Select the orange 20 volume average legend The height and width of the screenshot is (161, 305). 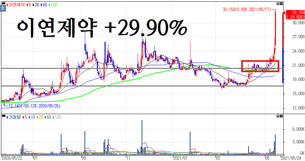click(40, 117)
